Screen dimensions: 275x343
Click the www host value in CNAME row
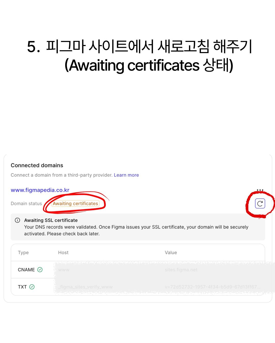[64, 270]
